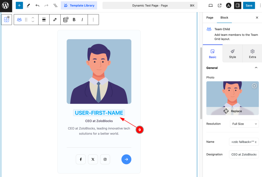Click the X (Twitter) social icon

click(x=93, y=159)
